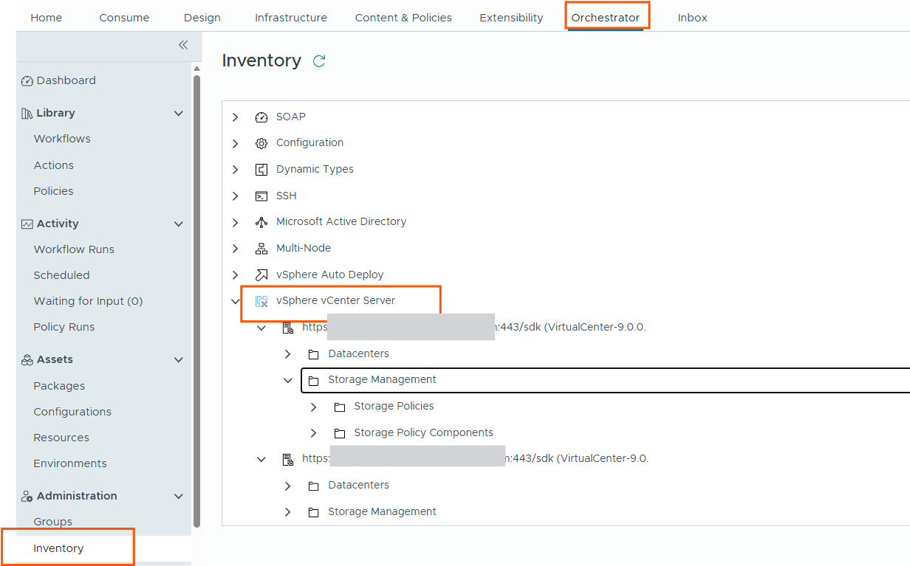Open the Content & Policies tab
Screen dimensions: 910x566
point(403,18)
